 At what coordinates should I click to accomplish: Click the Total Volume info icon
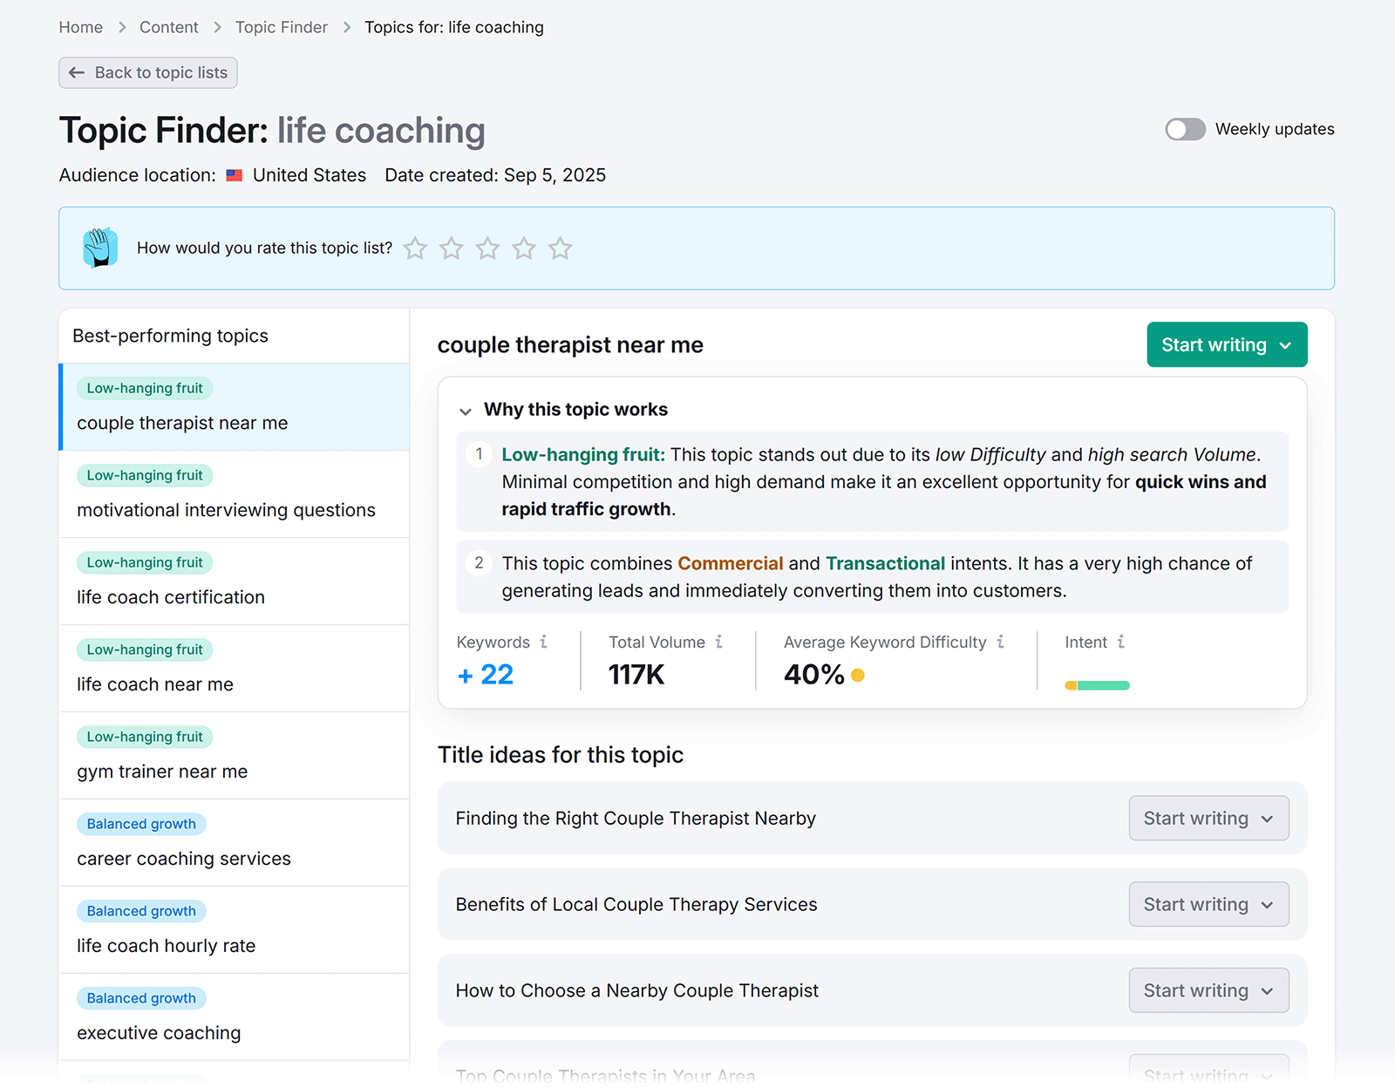720,642
